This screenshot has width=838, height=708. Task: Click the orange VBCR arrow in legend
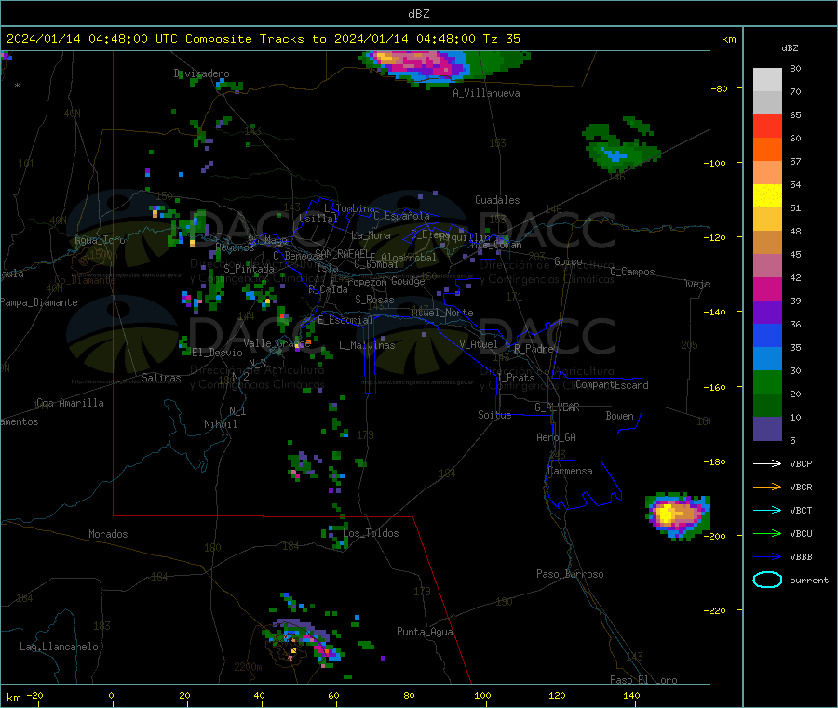(767, 487)
